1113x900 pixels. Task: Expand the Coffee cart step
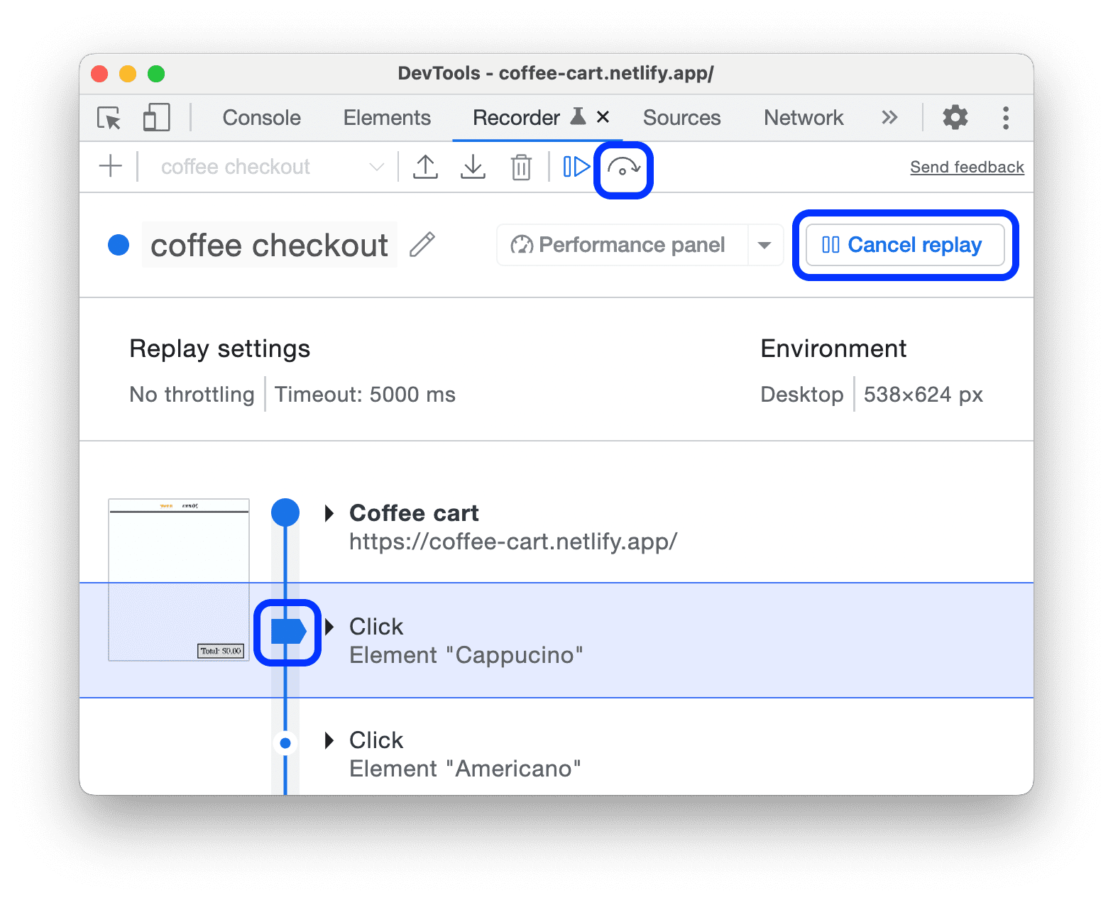(329, 513)
